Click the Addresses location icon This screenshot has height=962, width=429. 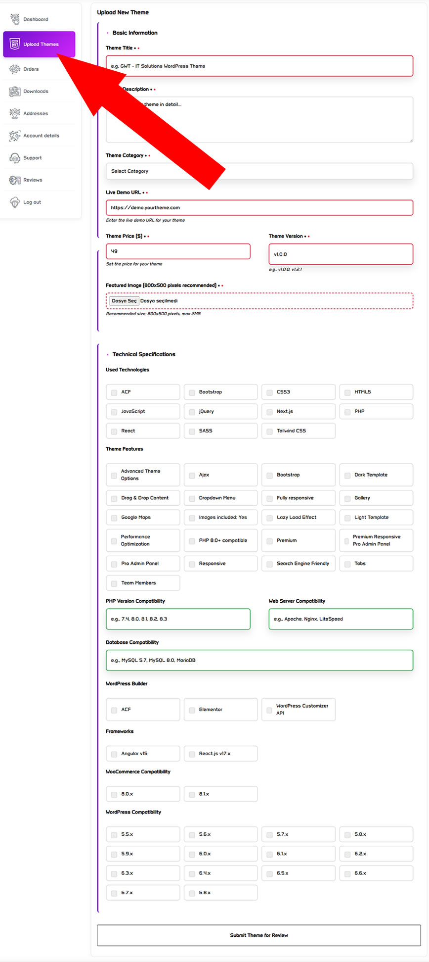[15, 113]
